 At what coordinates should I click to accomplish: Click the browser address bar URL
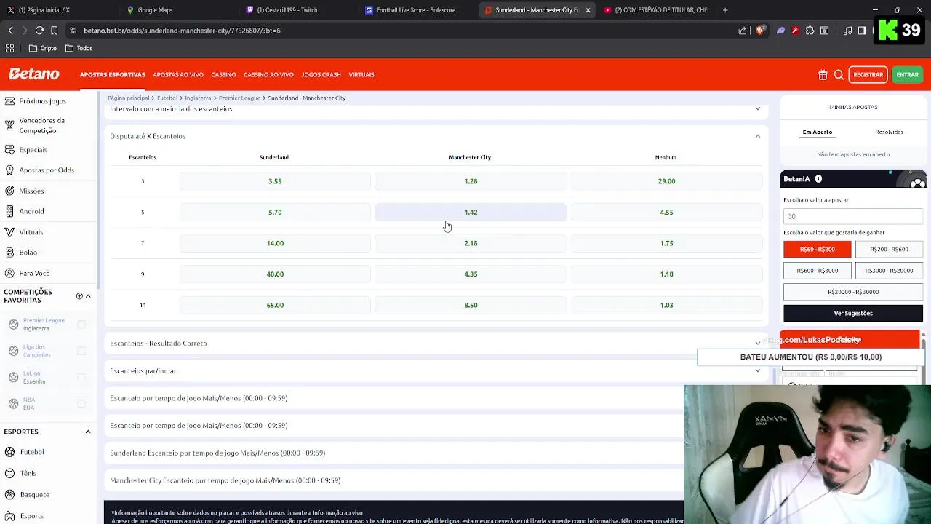pos(182,31)
